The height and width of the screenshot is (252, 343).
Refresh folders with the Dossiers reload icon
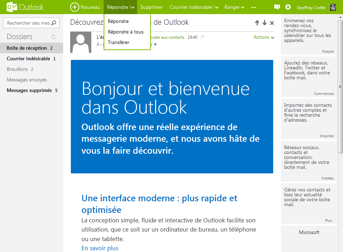point(54,37)
